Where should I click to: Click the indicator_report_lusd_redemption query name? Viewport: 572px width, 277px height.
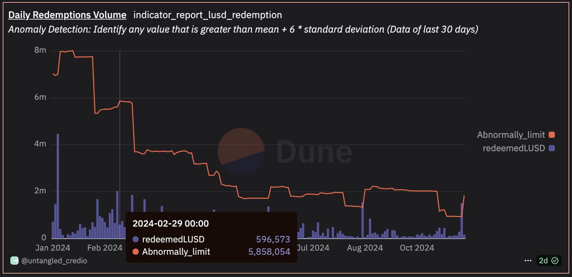pyautogui.click(x=208, y=15)
